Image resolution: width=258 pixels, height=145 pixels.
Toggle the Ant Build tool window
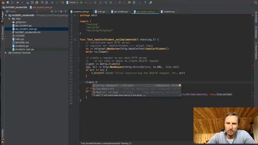tap(256, 17)
